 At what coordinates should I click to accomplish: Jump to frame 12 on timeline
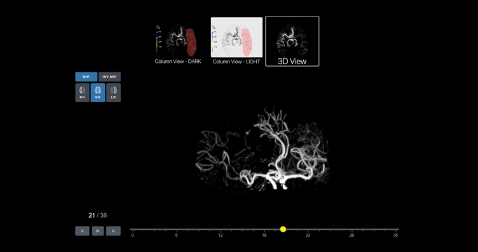pos(221,235)
